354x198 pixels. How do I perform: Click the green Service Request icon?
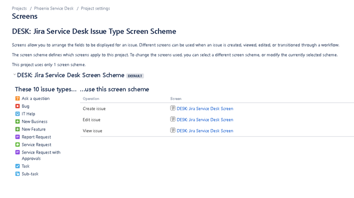point(17,144)
